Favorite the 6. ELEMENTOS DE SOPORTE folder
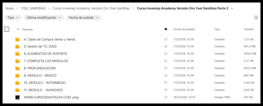This screenshot has height=106, width=263. click(166, 54)
